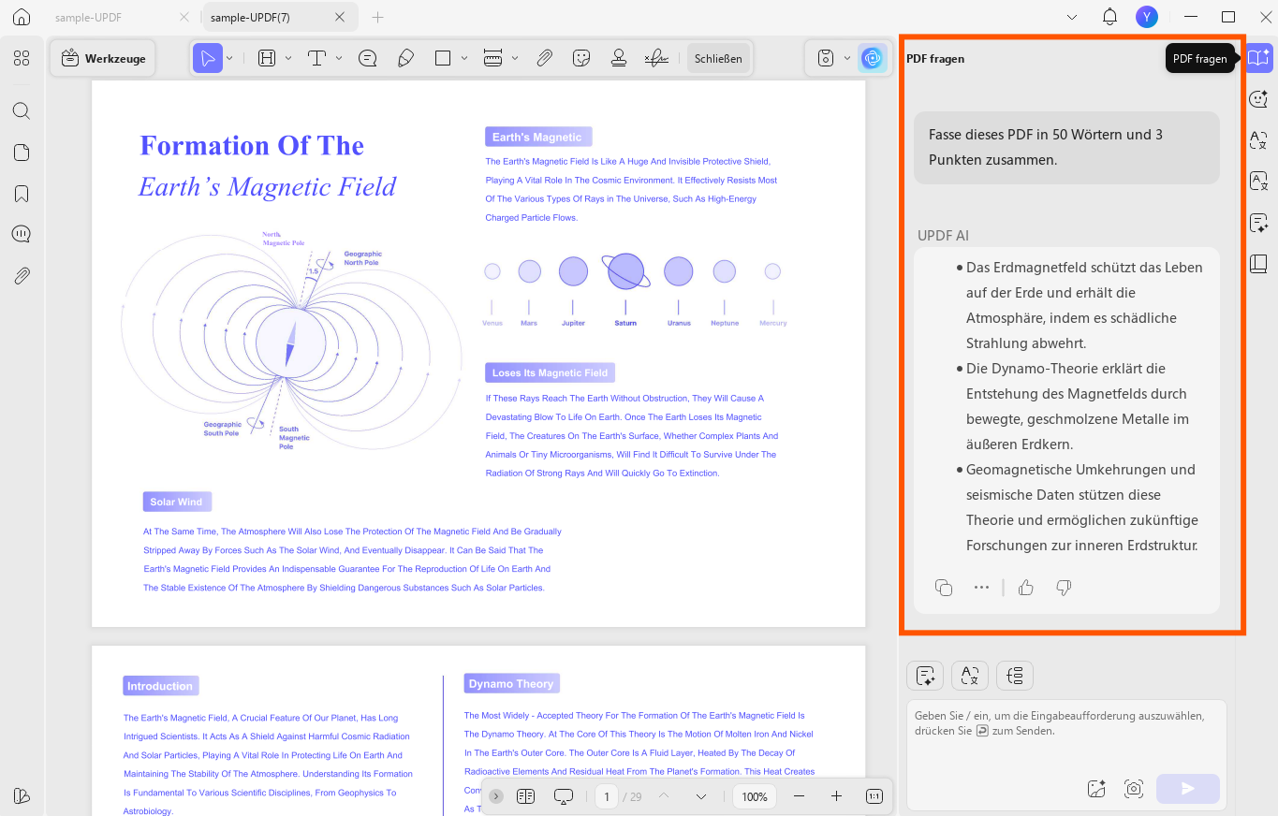The width and height of the screenshot is (1278, 816).
Task: Expand the measurement tool dropdown arrow
Action: [x=515, y=58]
